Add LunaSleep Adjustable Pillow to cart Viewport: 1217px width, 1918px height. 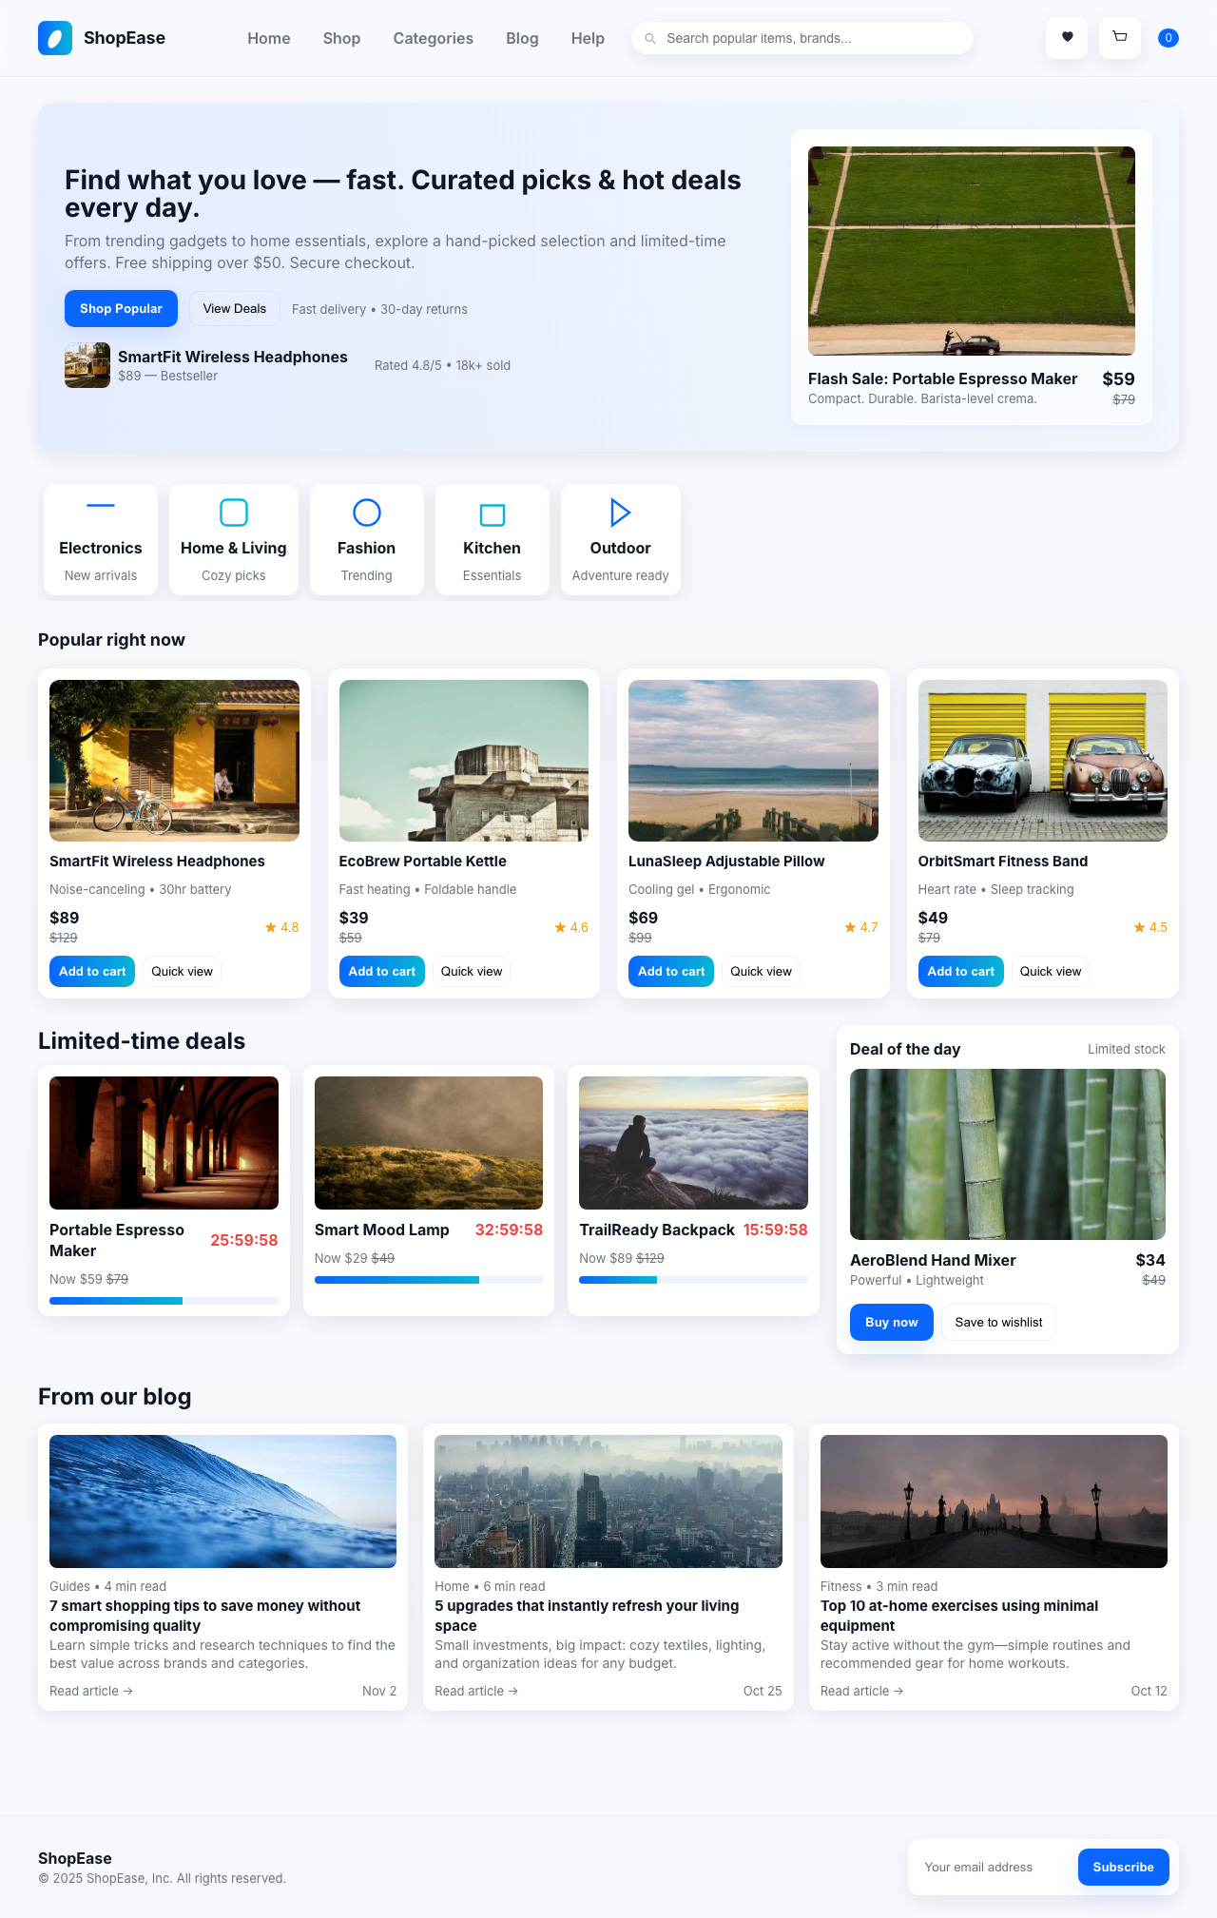click(x=671, y=971)
